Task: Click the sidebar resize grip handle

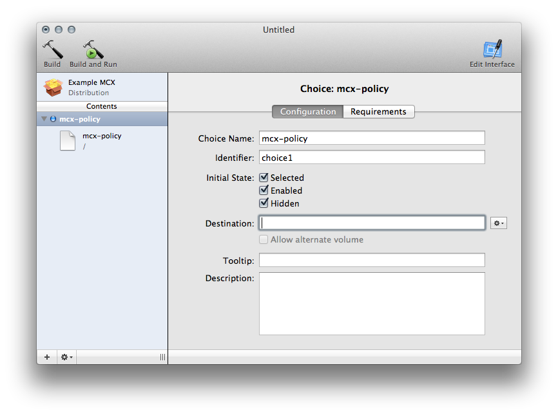Action: 162,357
